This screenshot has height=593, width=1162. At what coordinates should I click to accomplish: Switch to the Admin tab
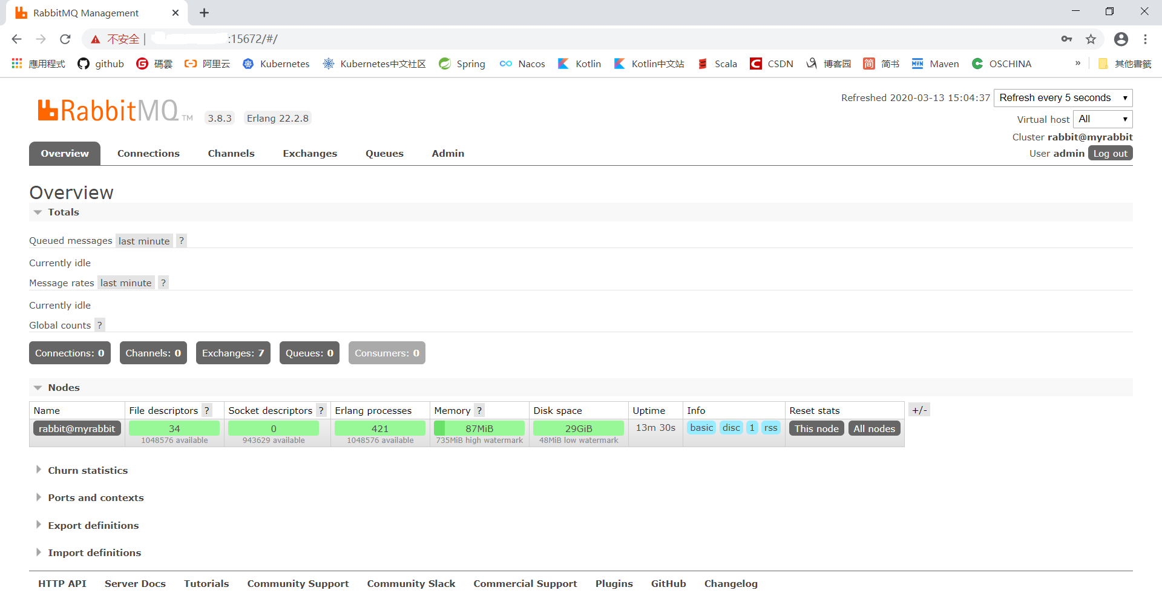448,153
